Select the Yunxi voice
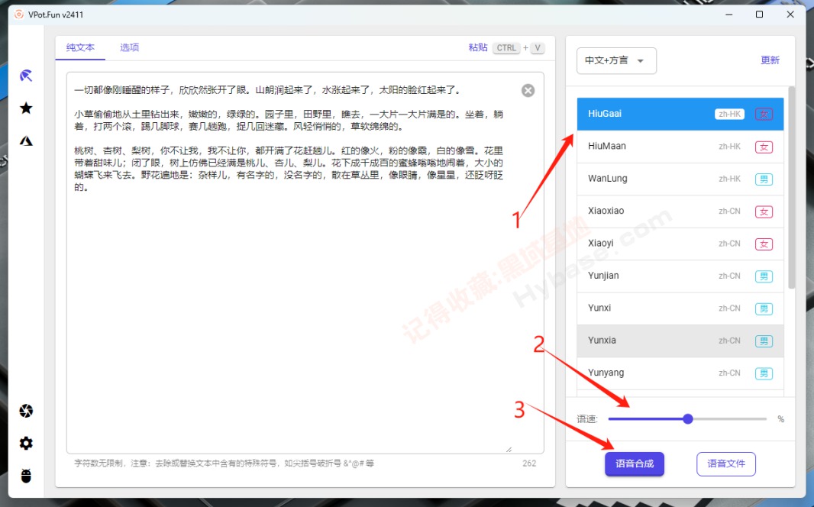The height and width of the screenshot is (507, 814). [x=680, y=308]
